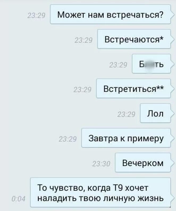The height and width of the screenshot is (211, 176).
Task: Tap the 0:04 timestamp
Action: point(19,198)
